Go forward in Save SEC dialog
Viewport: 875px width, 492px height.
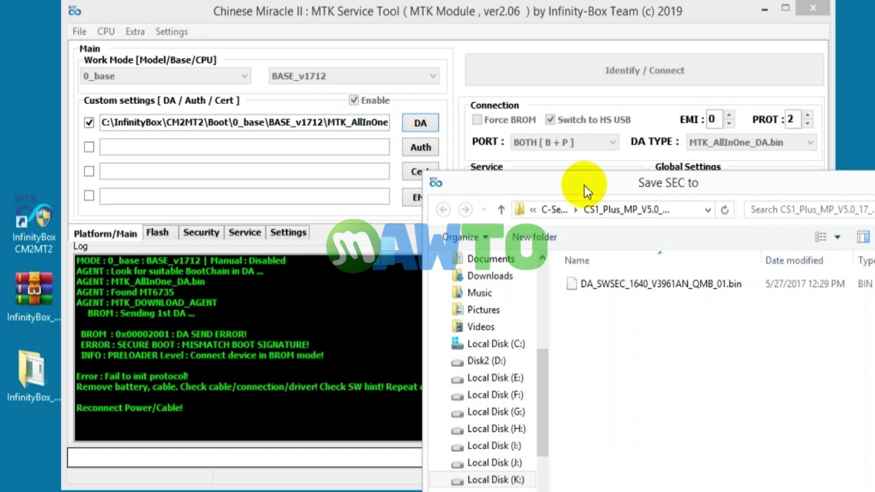coord(465,210)
